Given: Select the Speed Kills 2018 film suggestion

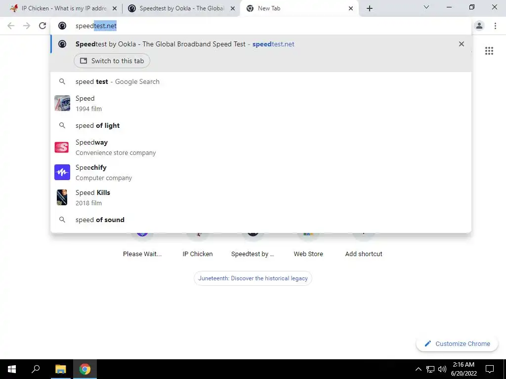Looking at the screenshot, I should [261, 197].
